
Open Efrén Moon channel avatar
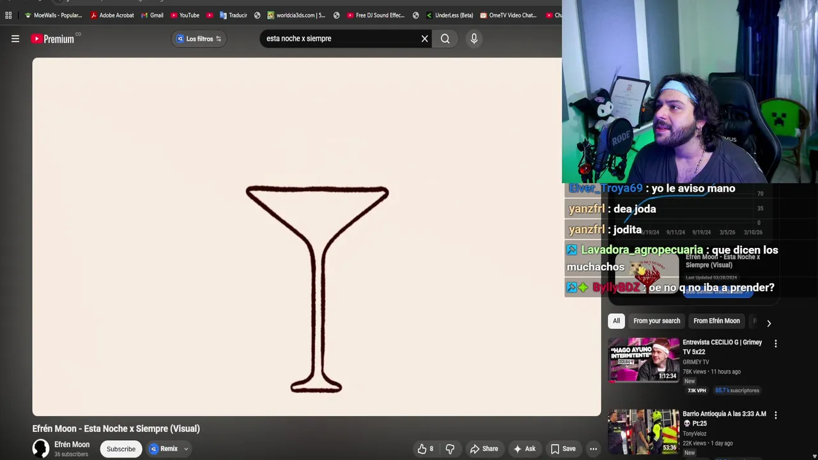pyautogui.click(x=41, y=448)
